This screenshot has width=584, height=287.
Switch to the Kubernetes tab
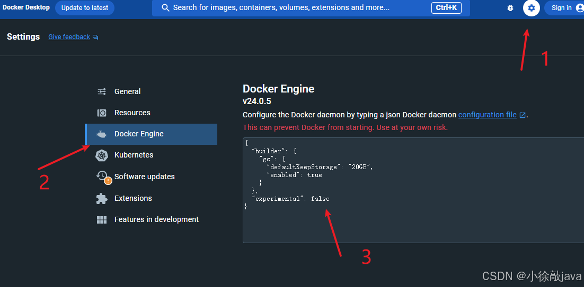pyautogui.click(x=151, y=155)
